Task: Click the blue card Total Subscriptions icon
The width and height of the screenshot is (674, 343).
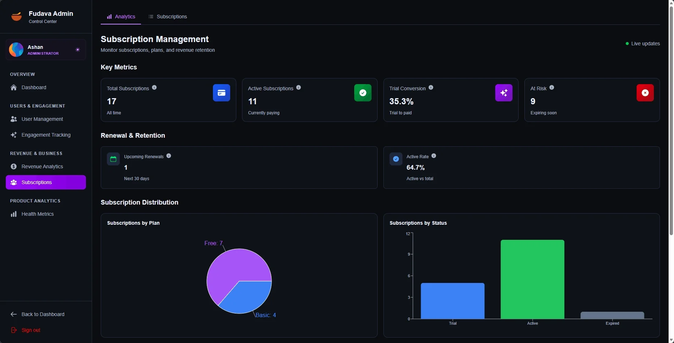Action: point(221,93)
